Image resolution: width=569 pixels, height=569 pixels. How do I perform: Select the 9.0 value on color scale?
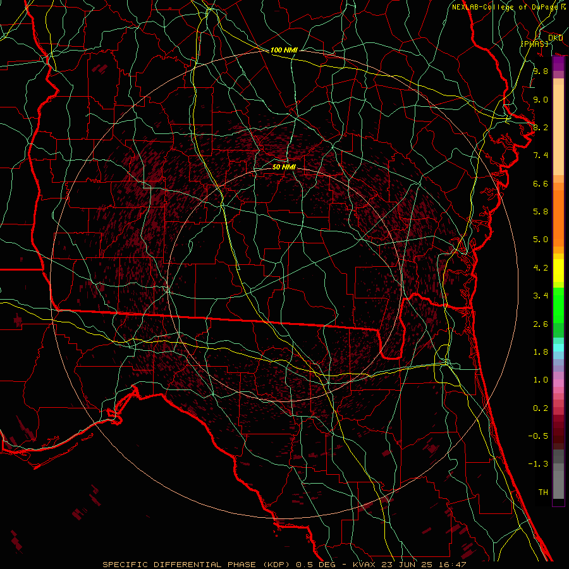[541, 99]
